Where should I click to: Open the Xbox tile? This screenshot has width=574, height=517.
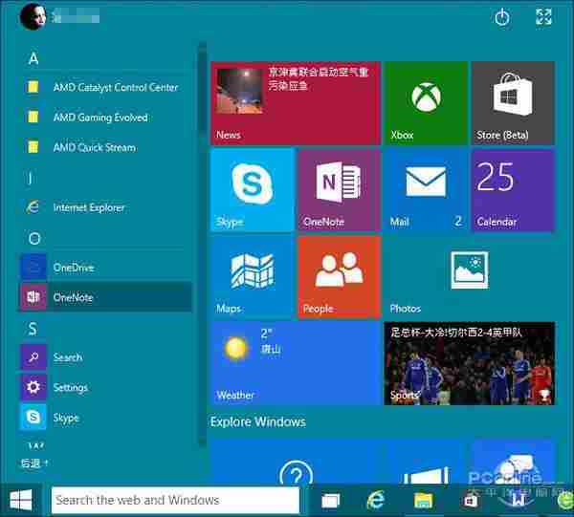click(425, 103)
